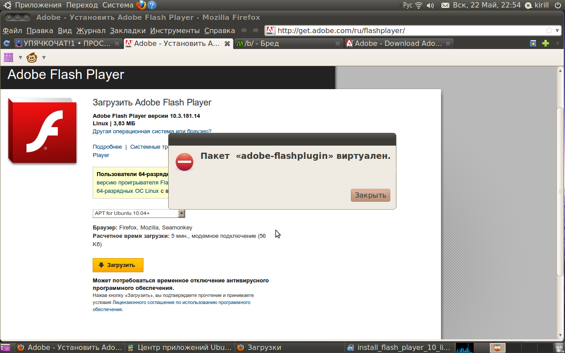Open the APT for Ubuntu 10.04+ dropdown

[139, 213]
